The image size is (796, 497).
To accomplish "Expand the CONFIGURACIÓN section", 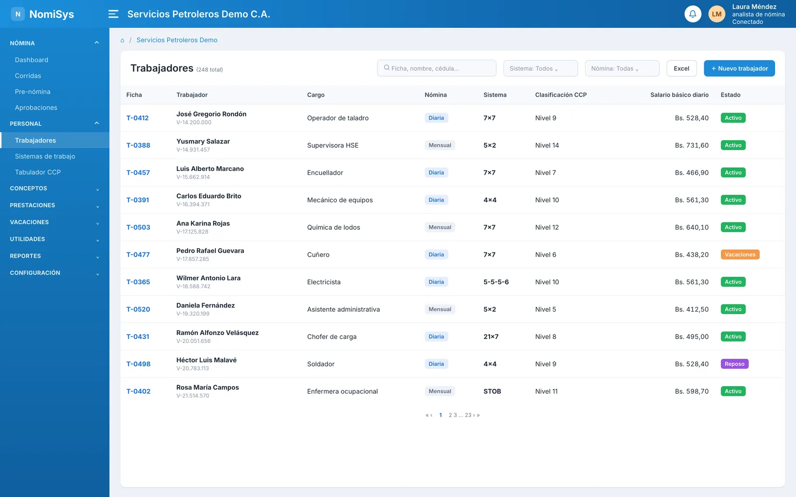I will pos(55,273).
